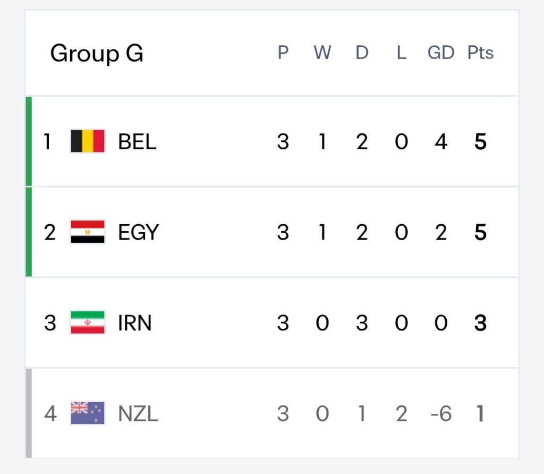
Task: Click the GD column header
Action: (440, 53)
